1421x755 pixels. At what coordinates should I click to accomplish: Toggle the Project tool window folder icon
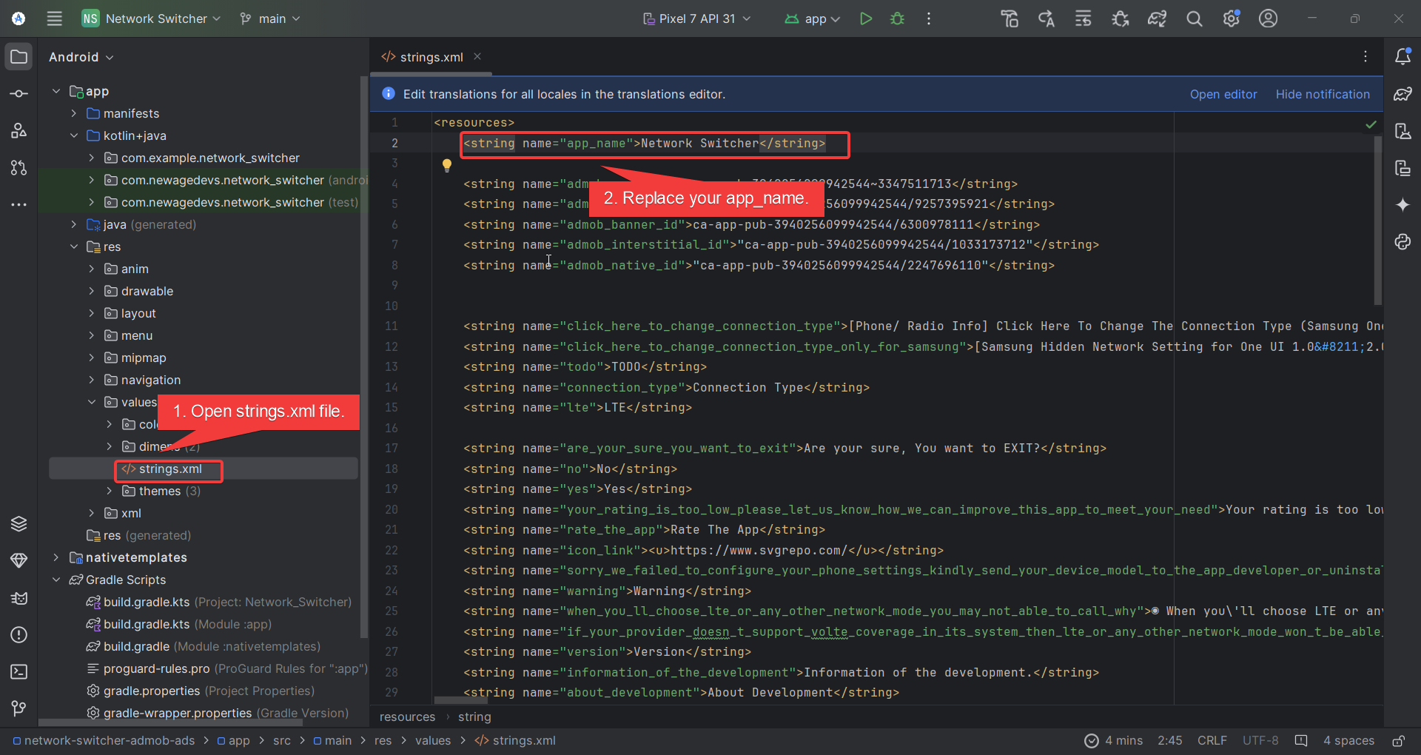point(19,57)
